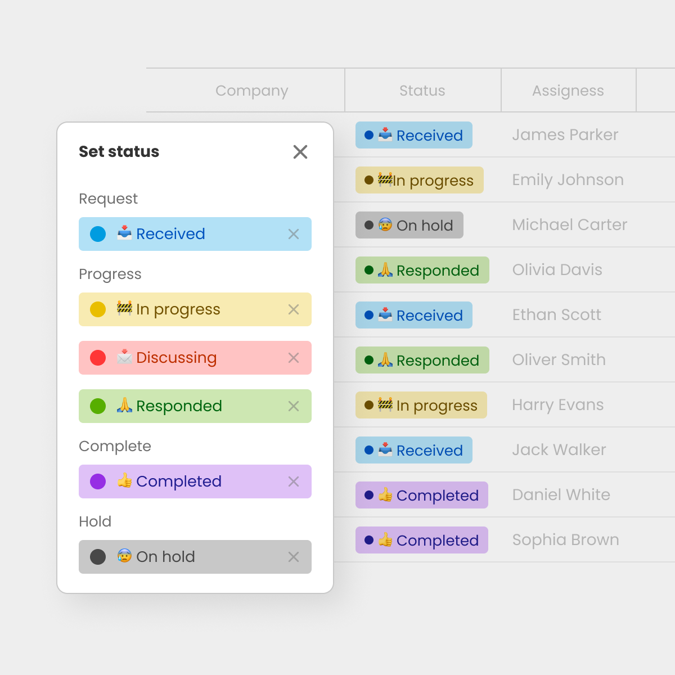Remove the Discussing status using its X
Screen dimensions: 675x675
click(294, 358)
